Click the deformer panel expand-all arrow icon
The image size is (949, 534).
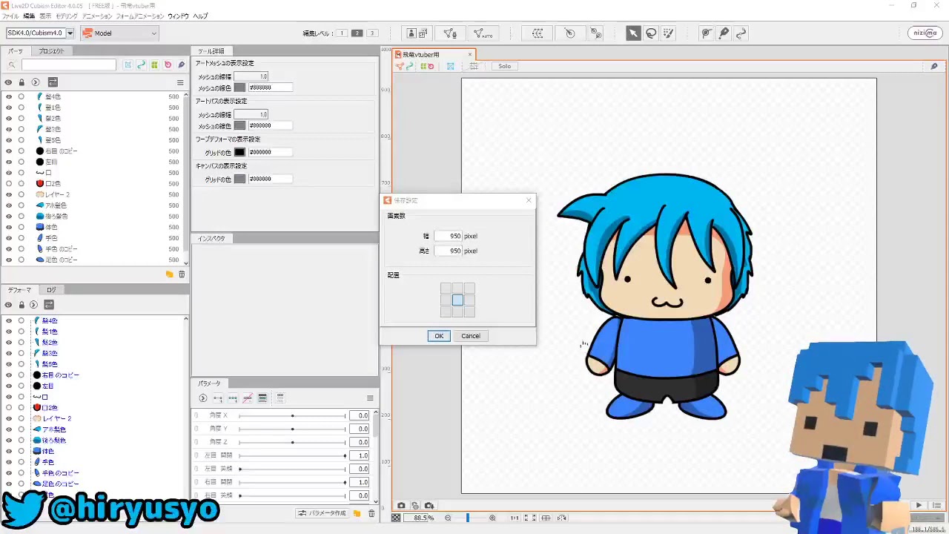pyautogui.click(x=34, y=305)
